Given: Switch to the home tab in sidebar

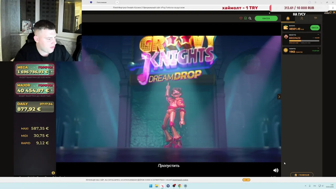Looking at the screenshot, I should point(288,18).
